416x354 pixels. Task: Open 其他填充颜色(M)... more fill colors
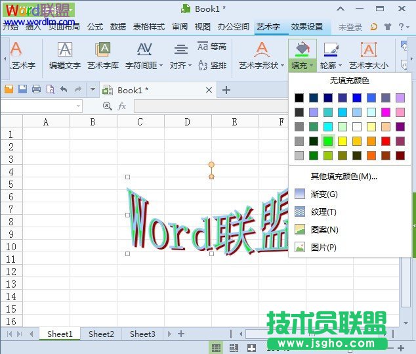343,176
